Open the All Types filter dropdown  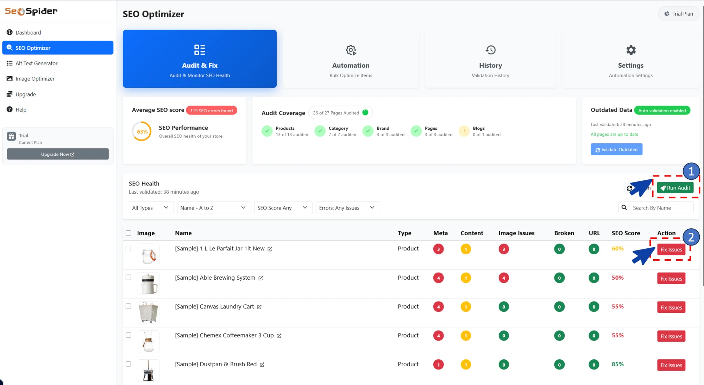coord(151,207)
